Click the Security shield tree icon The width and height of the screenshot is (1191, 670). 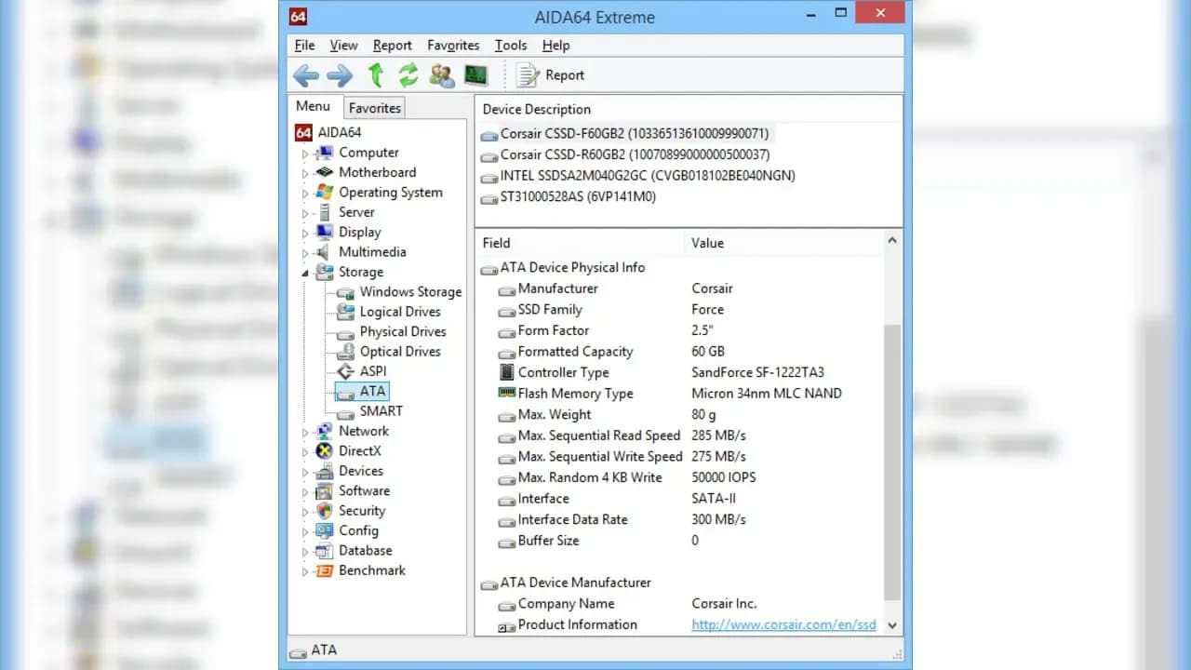[324, 511]
